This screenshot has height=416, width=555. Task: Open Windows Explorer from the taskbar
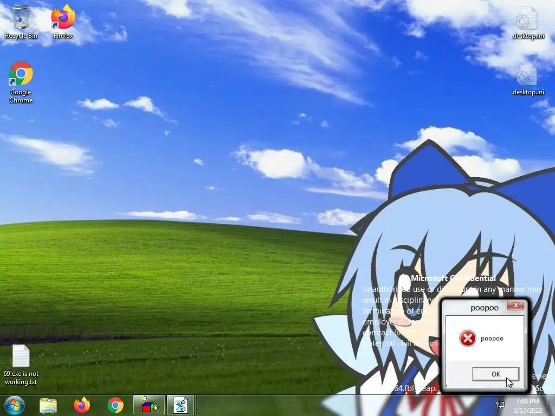(48, 406)
